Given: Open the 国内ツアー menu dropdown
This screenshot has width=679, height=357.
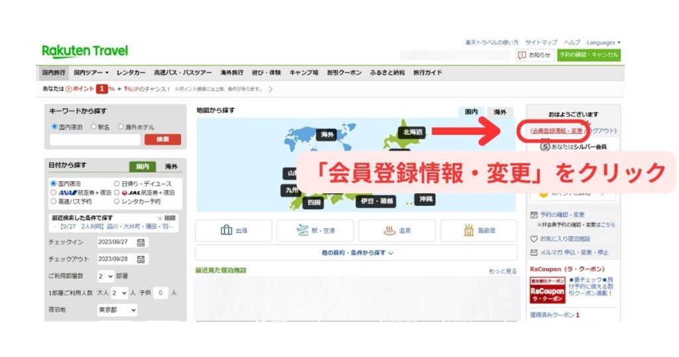Looking at the screenshot, I should pos(91,73).
